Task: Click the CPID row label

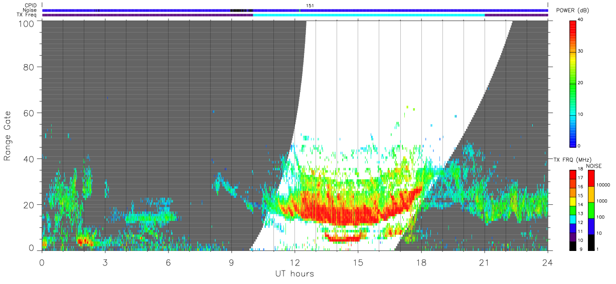Action: pyautogui.click(x=31, y=6)
